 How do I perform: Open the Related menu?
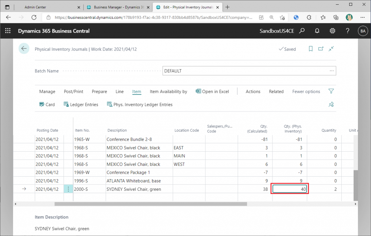click(x=276, y=92)
